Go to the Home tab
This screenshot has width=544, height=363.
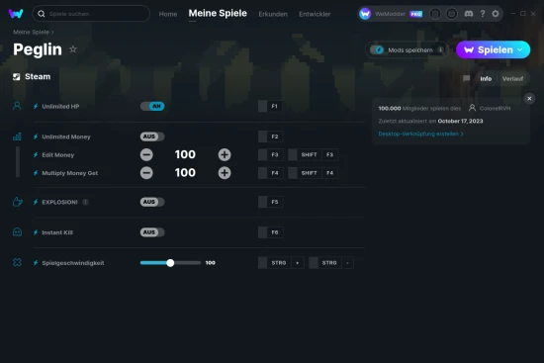point(168,14)
